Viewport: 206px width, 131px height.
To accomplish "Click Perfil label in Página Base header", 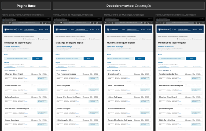I will click(x=41, y=30).
